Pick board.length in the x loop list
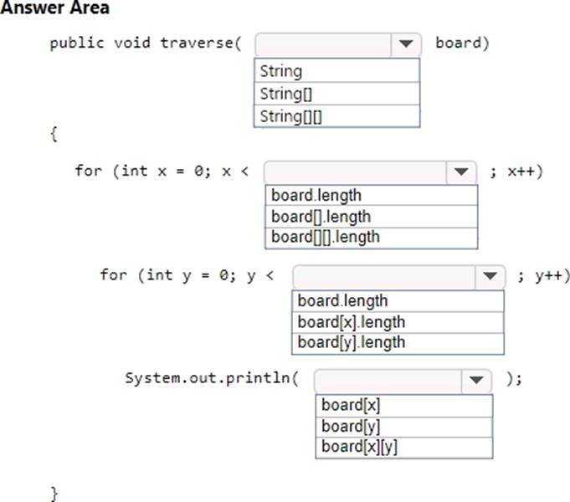The width and height of the screenshot is (570, 502). click(371, 196)
